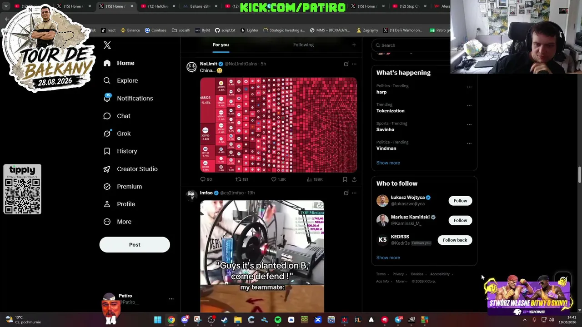
Task: Switch to the For you tab
Action: coord(221,45)
